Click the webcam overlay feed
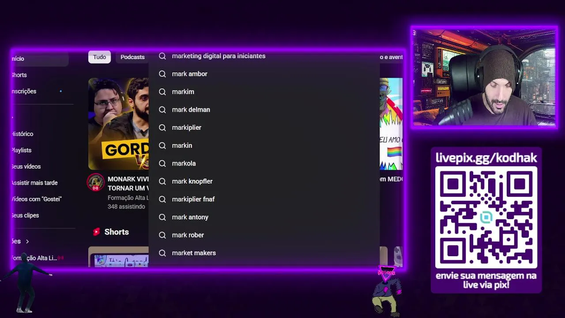Screen dimensions: 565x318 tap(484, 79)
